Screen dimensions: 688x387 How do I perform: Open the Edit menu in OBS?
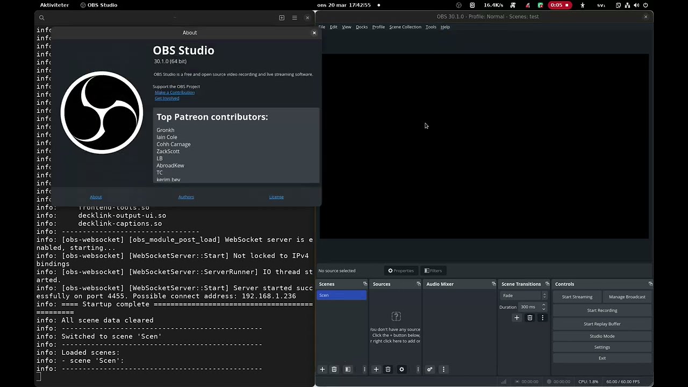[333, 27]
